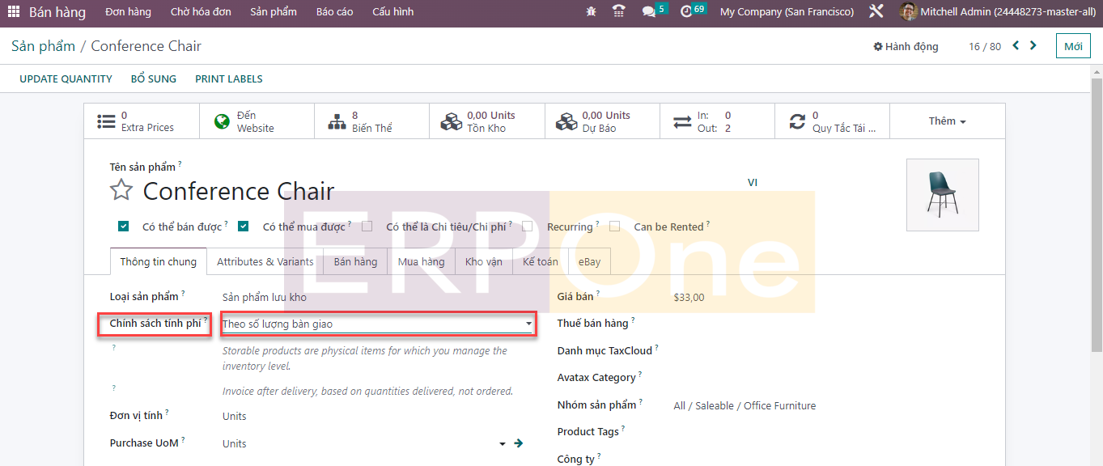Image resolution: width=1103 pixels, height=466 pixels.
Task: Enable the Recurring checkbox
Action: tap(527, 227)
